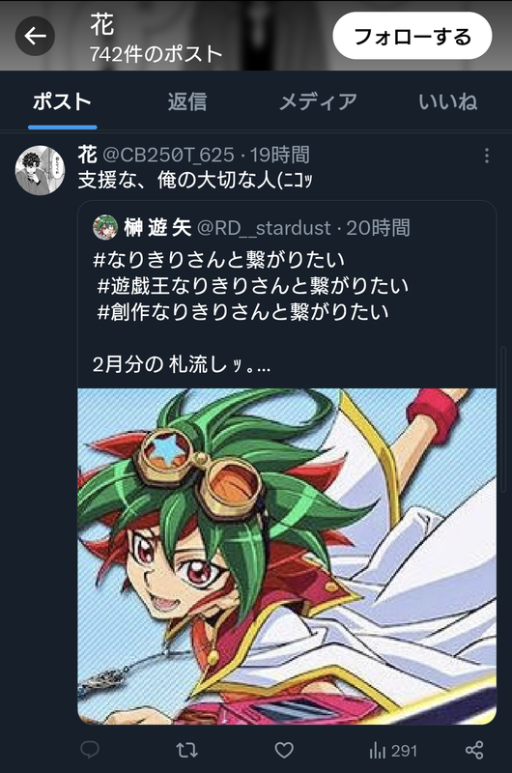The height and width of the screenshot is (773, 512).
Task: Select the ポスト tab
Action: pyautogui.click(x=62, y=101)
